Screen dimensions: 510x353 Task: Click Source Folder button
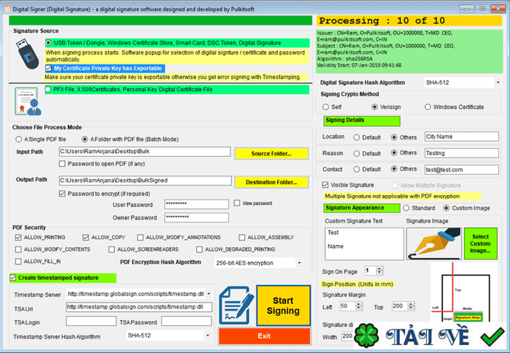click(271, 153)
